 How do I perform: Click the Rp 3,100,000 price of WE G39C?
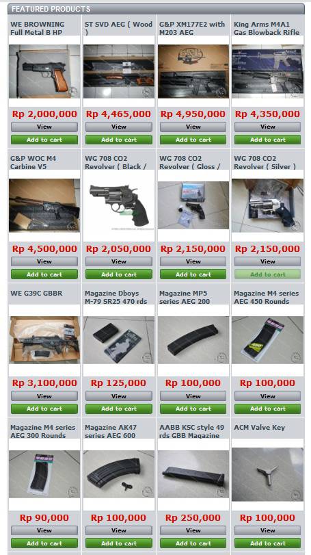pos(44,383)
